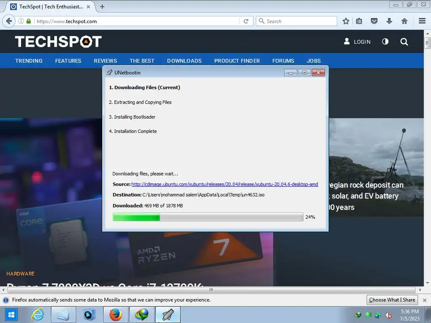Open PRODUCT FINDER section

pos(237,61)
